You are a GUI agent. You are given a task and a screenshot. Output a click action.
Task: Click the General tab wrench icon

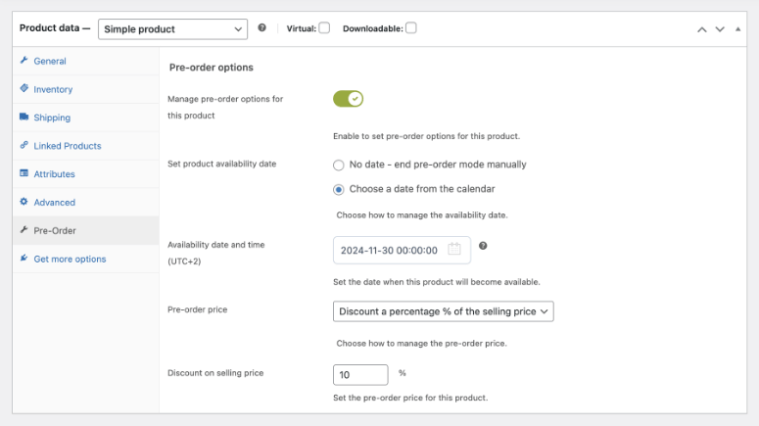[24, 61]
